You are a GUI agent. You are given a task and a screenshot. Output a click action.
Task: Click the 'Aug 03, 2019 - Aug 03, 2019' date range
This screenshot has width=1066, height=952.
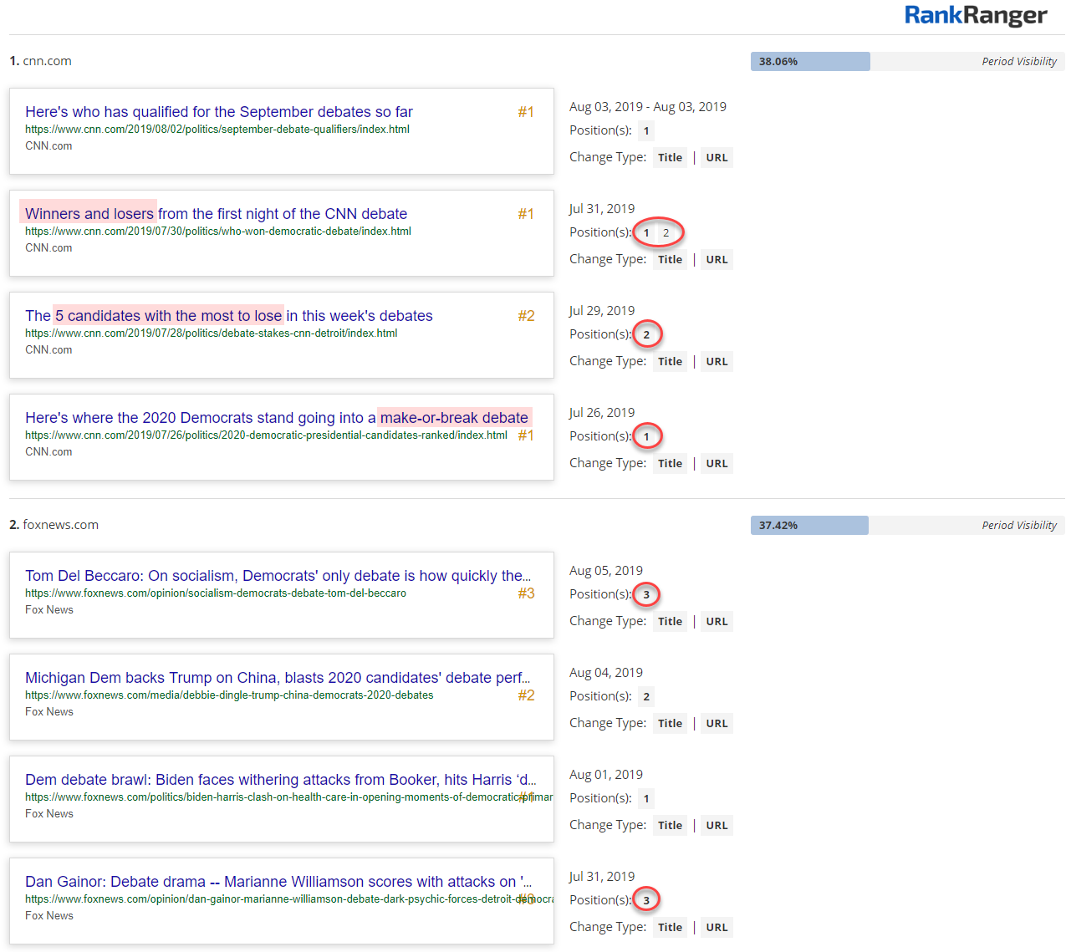pyautogui.click(x=648, y=107)
